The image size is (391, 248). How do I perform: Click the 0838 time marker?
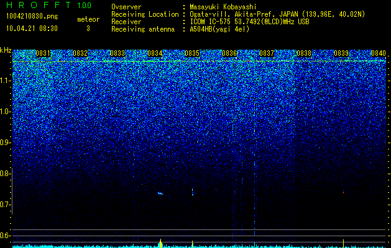(304, 53)
